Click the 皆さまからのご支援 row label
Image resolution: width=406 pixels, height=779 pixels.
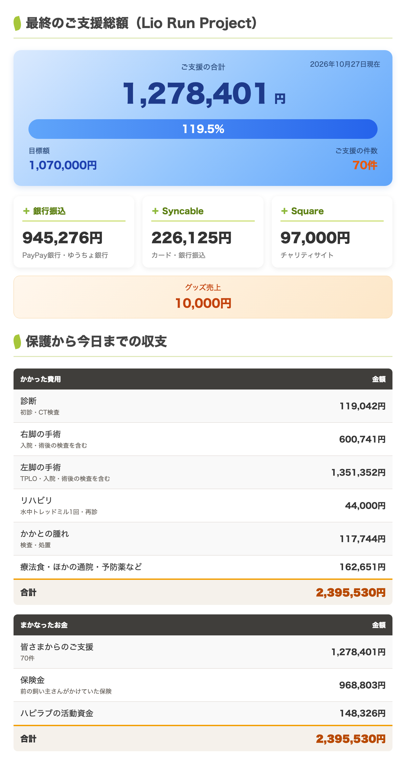tap(57, 647)
